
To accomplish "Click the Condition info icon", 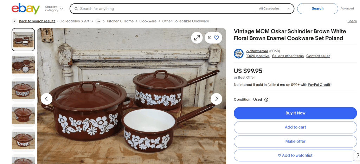I will (x=266, y=100).
